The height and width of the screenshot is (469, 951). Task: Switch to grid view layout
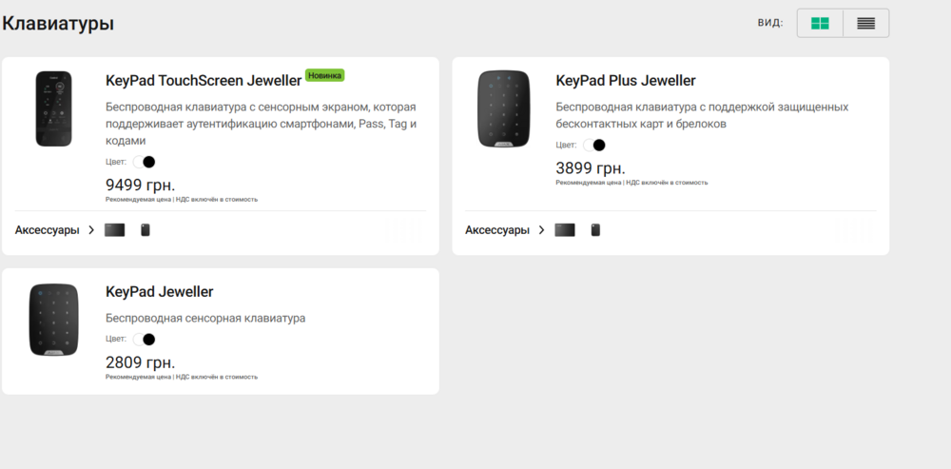(820, 24)
